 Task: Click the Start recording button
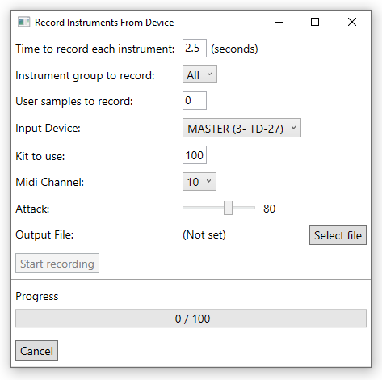point(57,264)
